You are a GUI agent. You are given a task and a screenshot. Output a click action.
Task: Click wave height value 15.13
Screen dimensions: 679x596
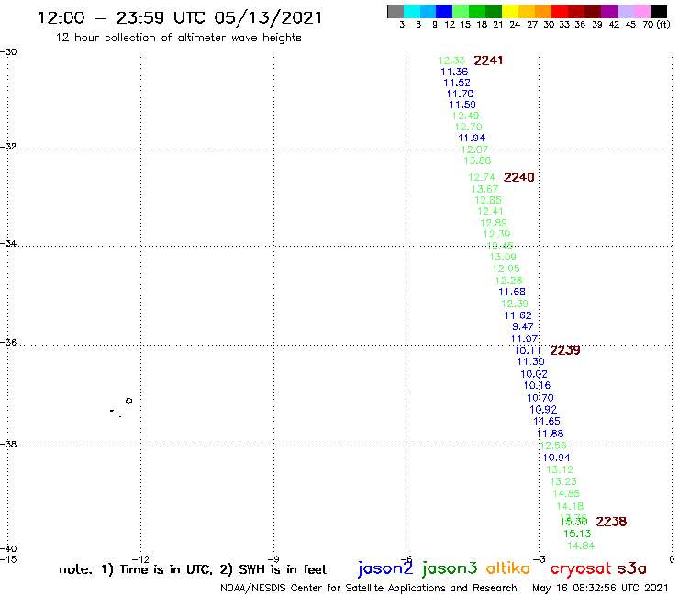coord(577,534)
